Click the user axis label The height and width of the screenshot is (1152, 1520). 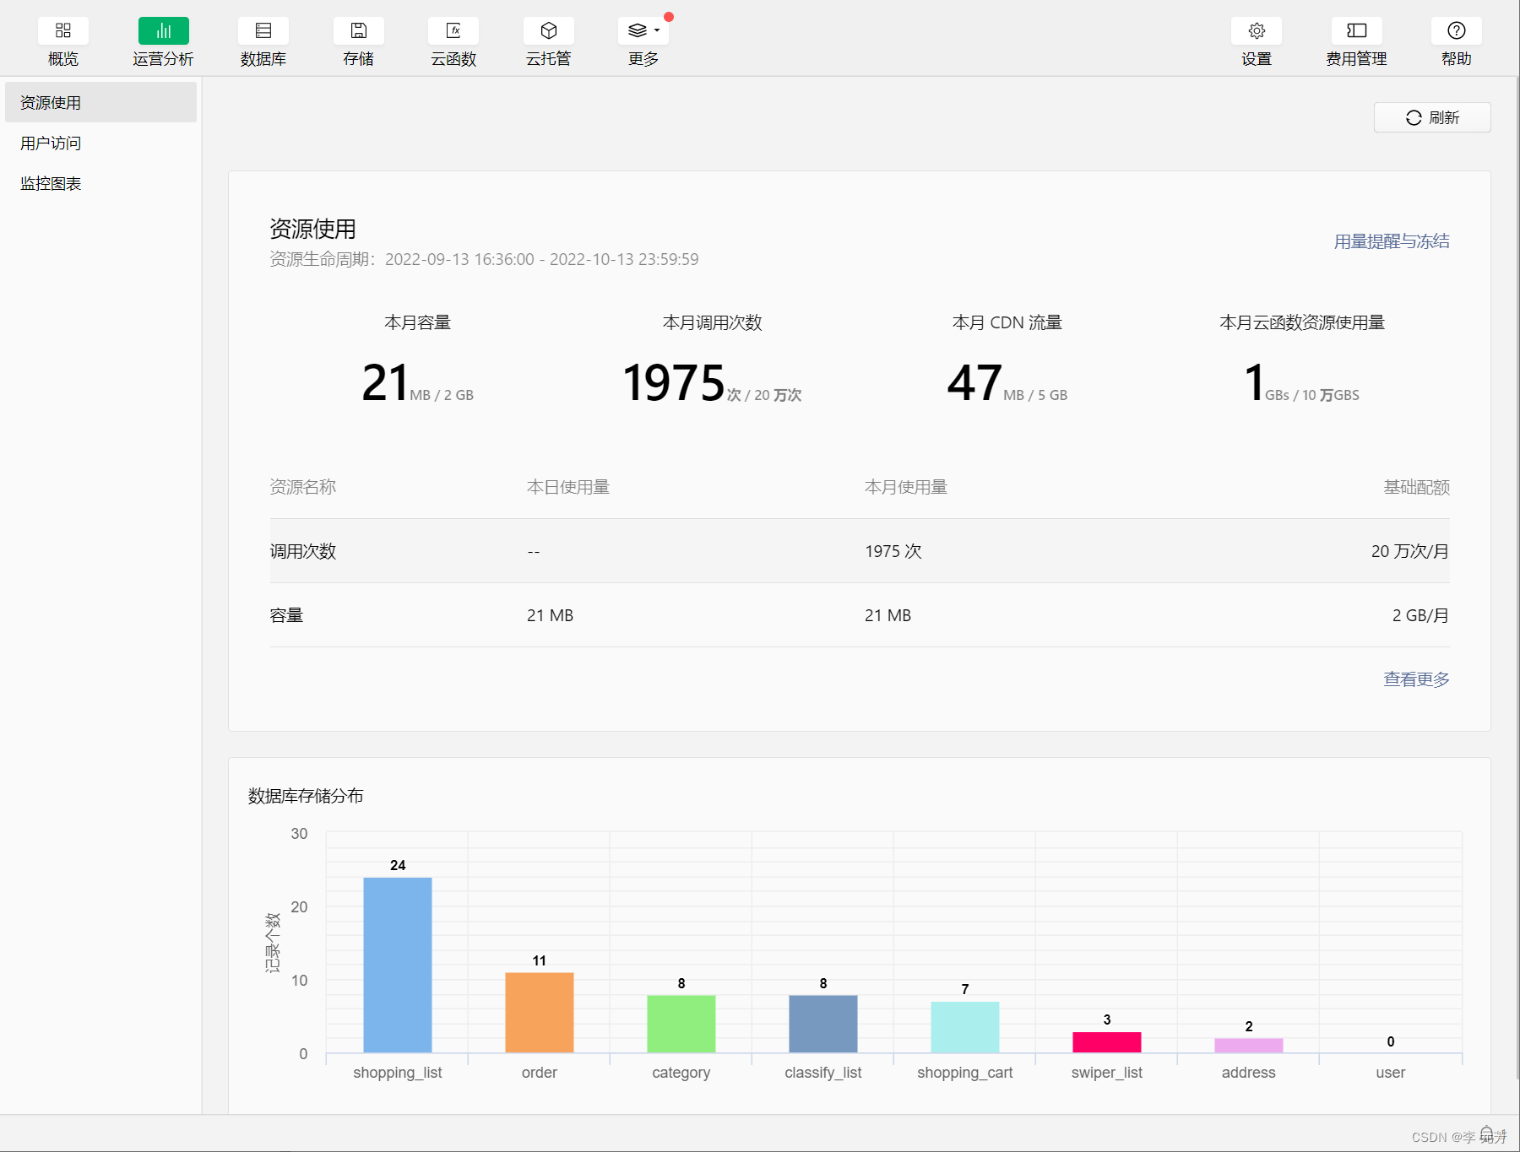1391,1073
